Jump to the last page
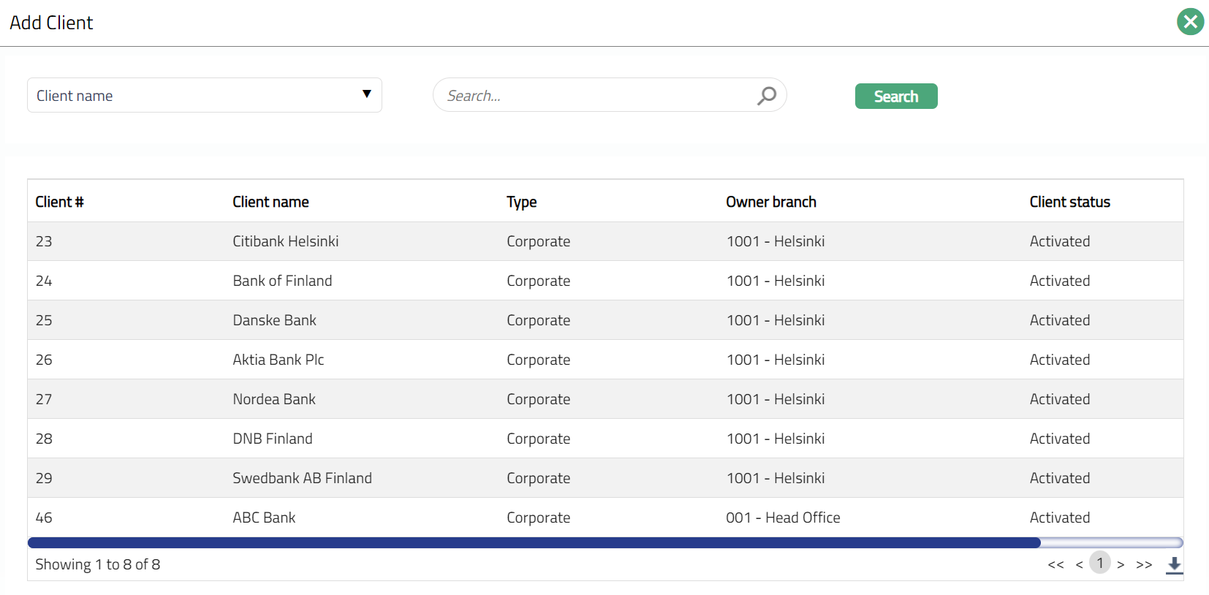The width and height of the screenshot is (1209, 595). [x=1144, y=564]
